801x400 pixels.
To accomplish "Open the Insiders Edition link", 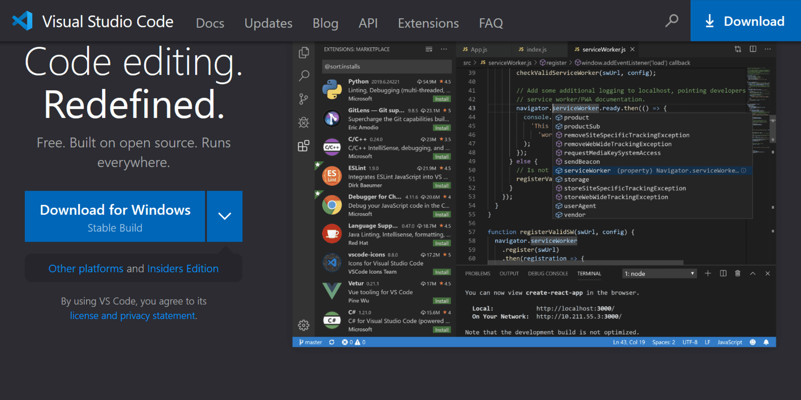I will 183,268.
